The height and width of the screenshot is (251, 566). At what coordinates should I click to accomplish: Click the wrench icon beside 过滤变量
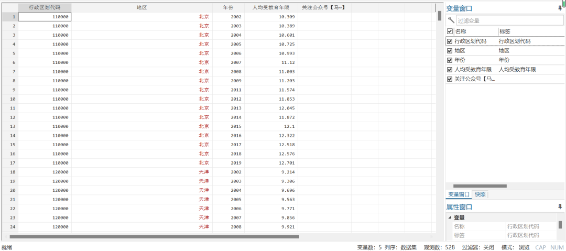(451, 20)
